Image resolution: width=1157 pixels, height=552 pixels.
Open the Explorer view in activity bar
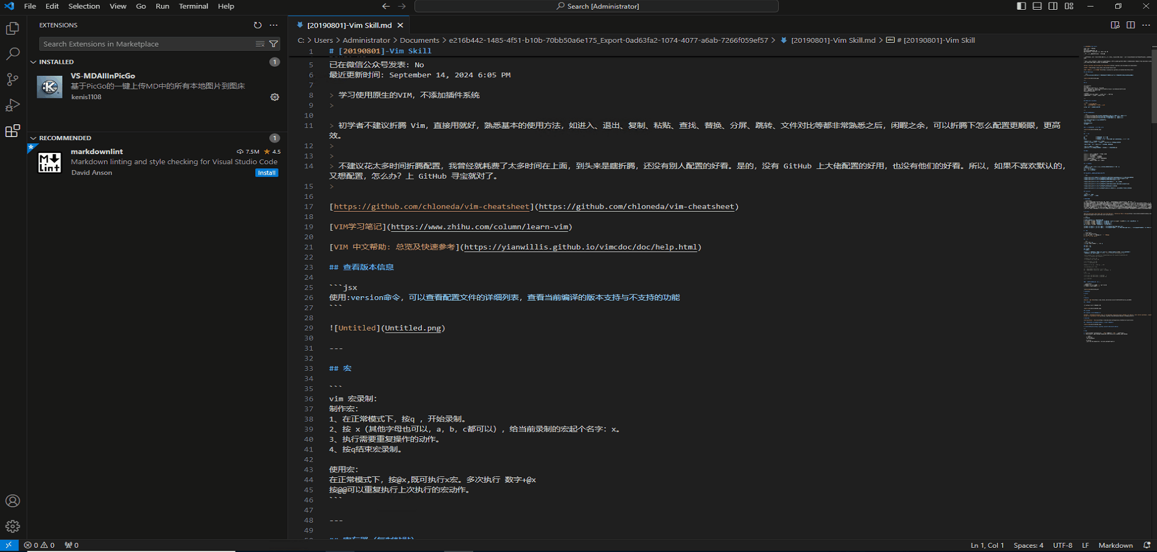pos(12,28)
